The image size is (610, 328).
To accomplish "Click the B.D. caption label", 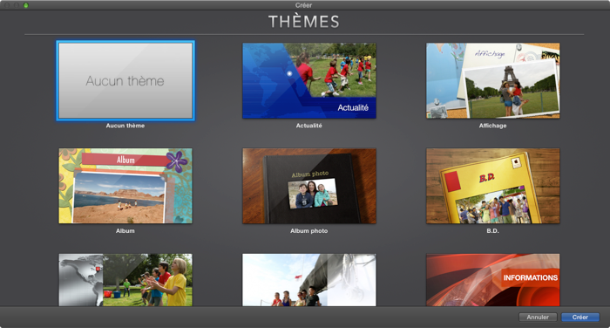I will 492,230.
